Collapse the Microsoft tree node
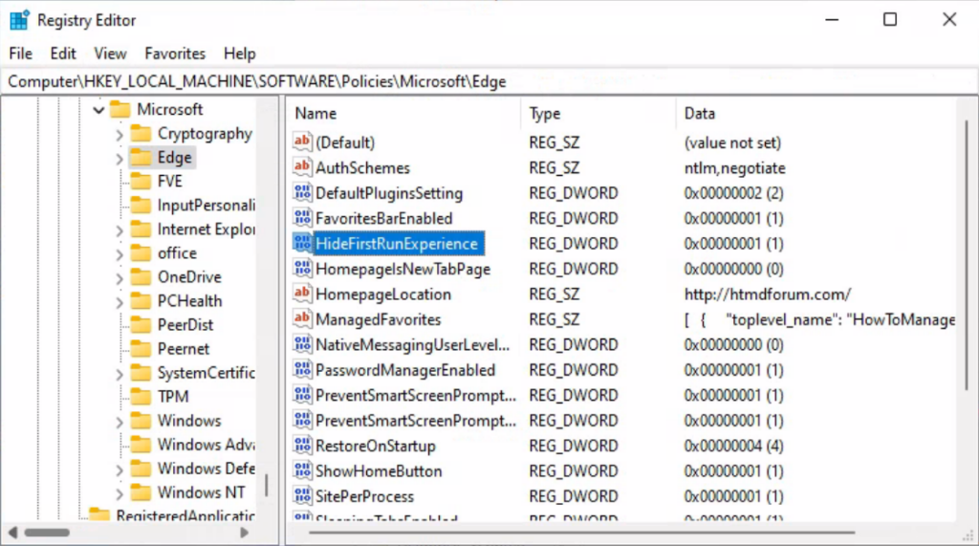 pyautogui.click(x=98, y=110)
